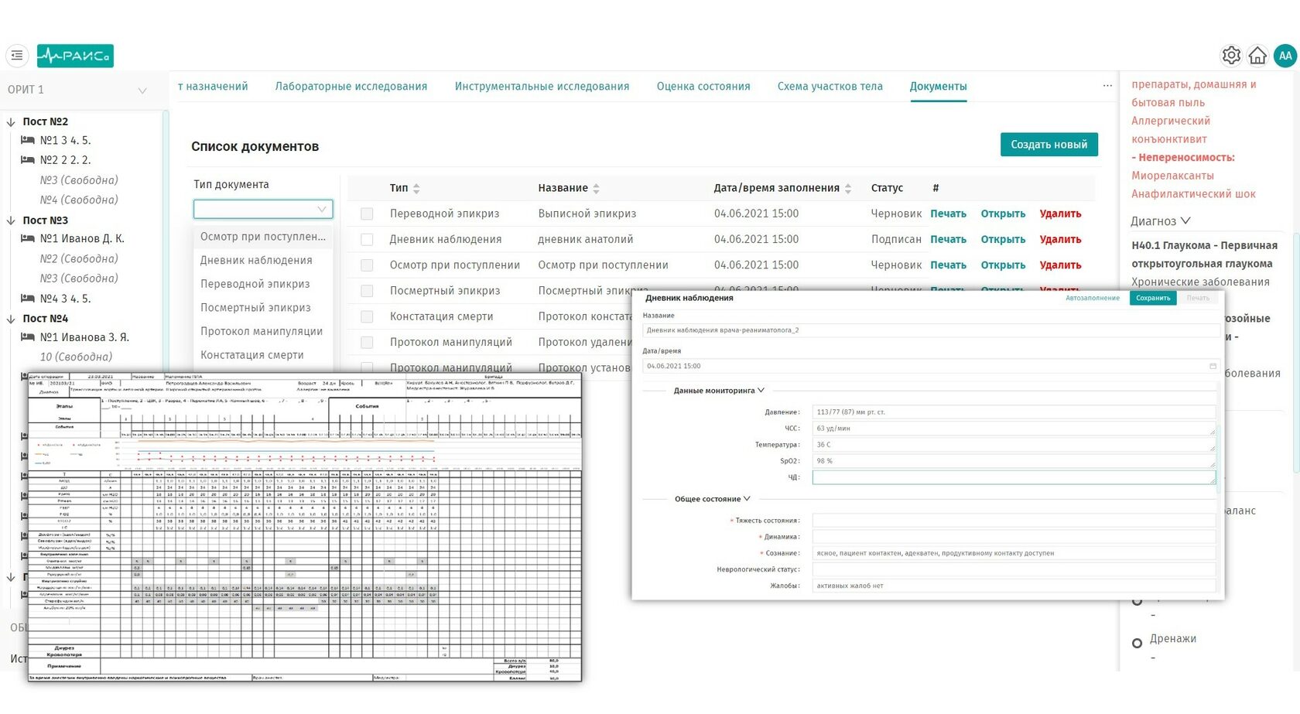Print the Переводной эпикриз document
The width and height of the screenshot is (1300, 714).
pyautogui.click(x=948, y=214)
